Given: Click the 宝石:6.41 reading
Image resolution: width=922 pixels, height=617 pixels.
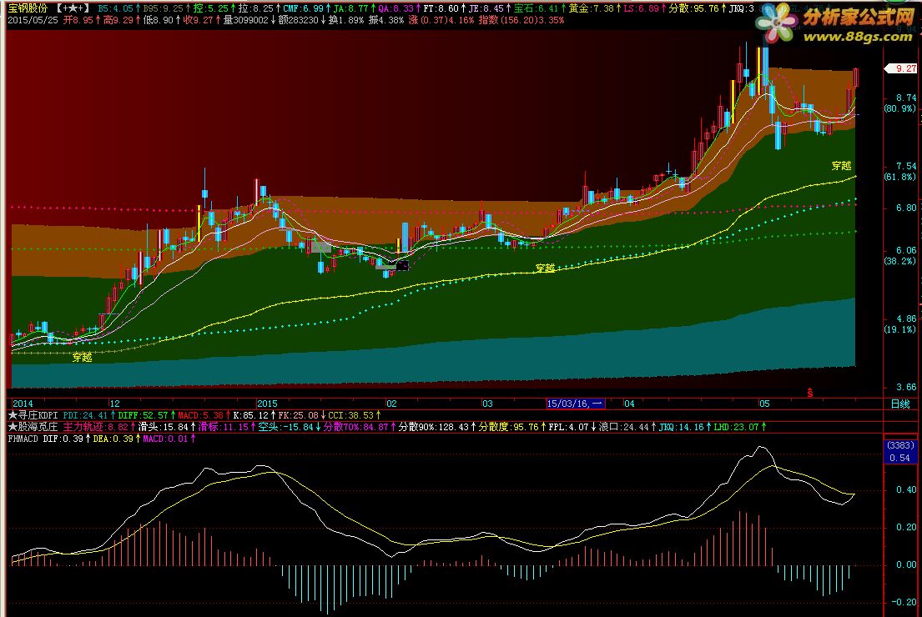Looking at the screenshot, I should pos(536,8).
